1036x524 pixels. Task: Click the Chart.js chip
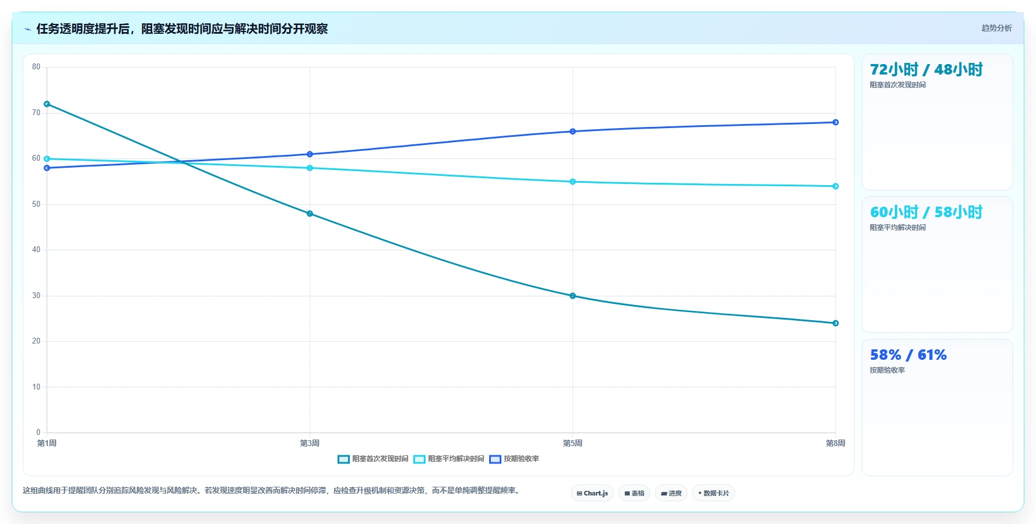coord(592,493)
